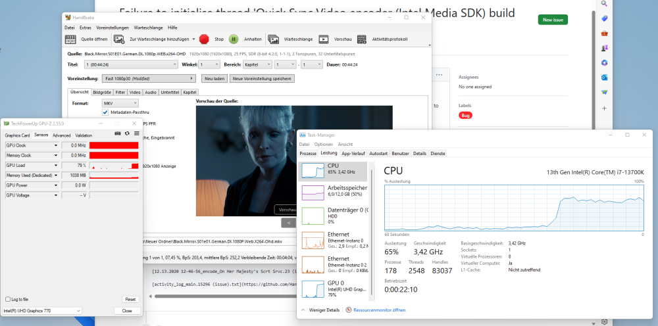Enable Log to file checkbox in GPU-Z
Screen dimensions: 658x326
tap(7, 299)
